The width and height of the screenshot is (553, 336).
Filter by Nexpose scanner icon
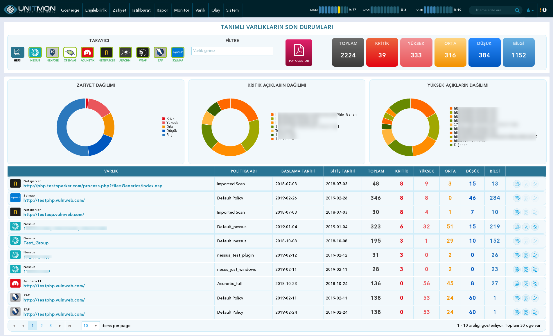pos(53,52)
